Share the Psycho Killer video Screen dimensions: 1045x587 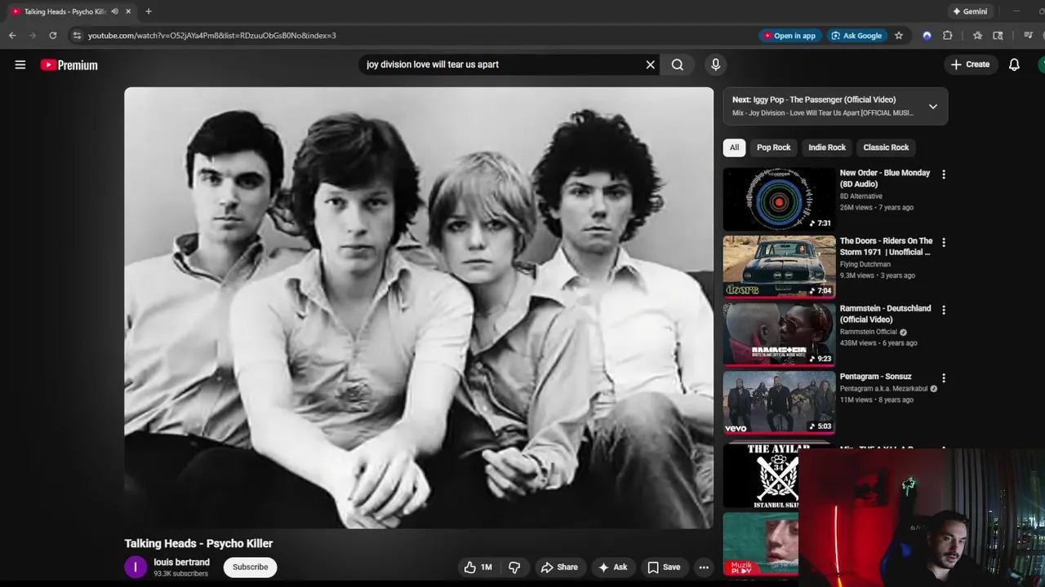point(559,567)
